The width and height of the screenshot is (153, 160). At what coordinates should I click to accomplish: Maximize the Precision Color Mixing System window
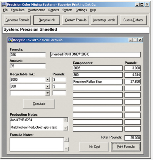pos(142,5)
